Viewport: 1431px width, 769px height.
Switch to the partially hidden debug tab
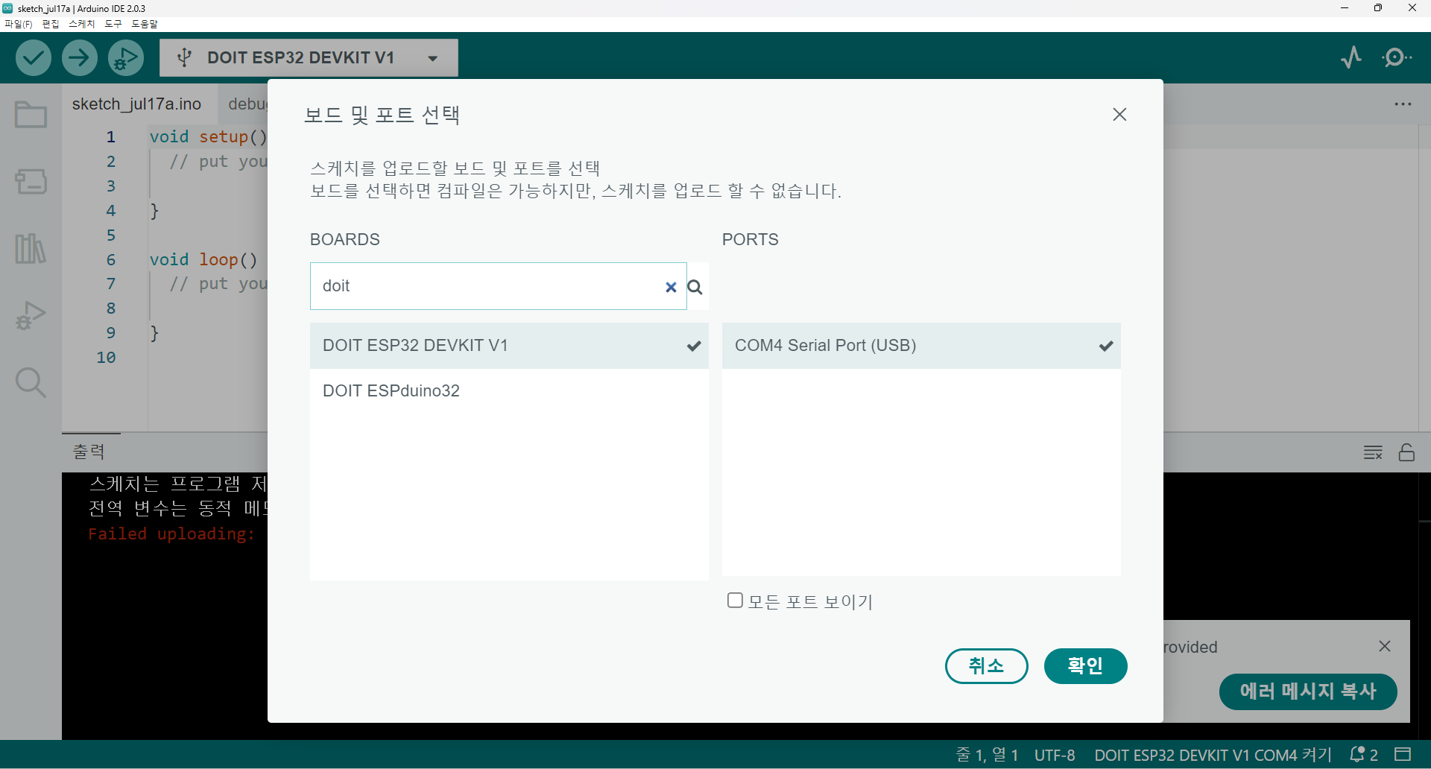247,104
